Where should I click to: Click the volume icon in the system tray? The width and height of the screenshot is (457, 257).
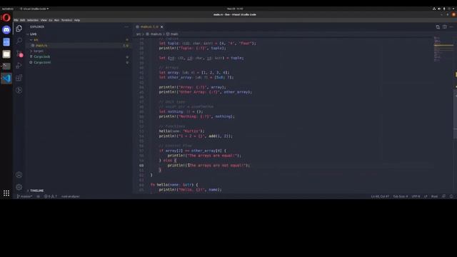pyautogui.click(x=439, y=9)
